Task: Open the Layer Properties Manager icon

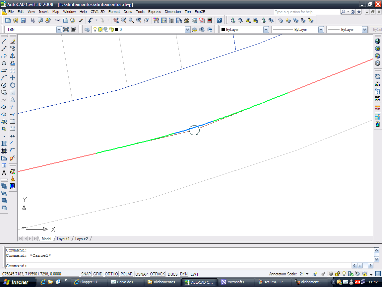Action: [x=87, y=30]
